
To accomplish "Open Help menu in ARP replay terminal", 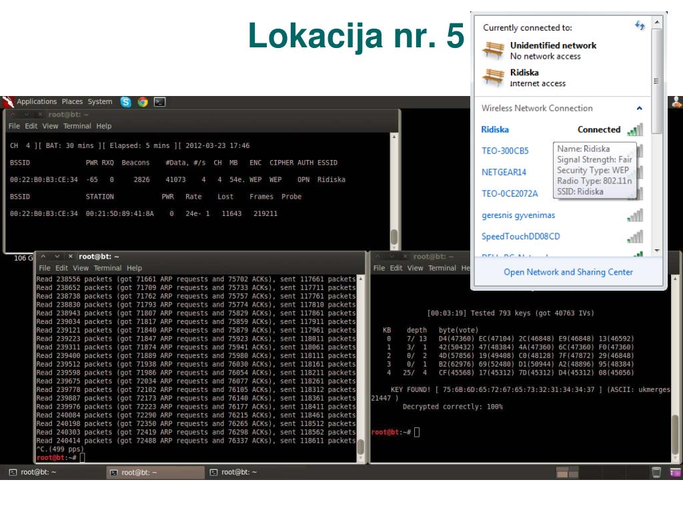I will [x=134, y=268].
